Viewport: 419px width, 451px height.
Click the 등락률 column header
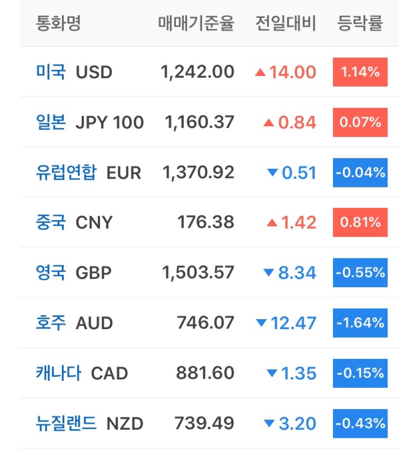point(360,23)
